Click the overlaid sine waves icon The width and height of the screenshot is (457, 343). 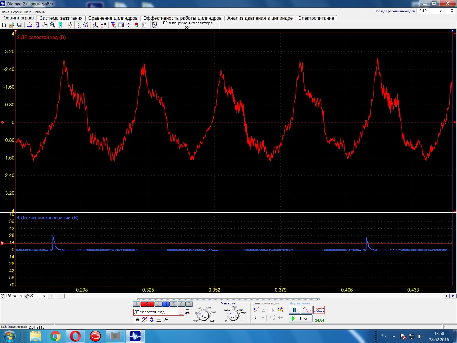(x=86, y=25)
